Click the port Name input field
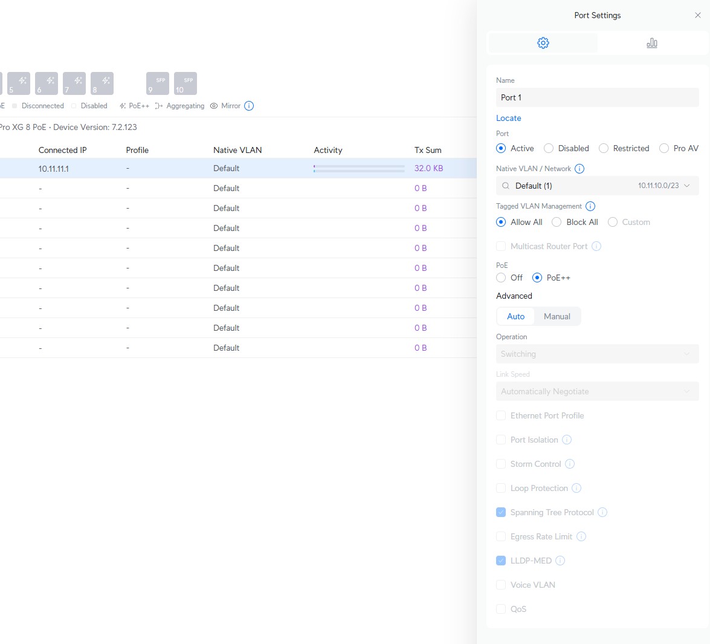The image size is (710, 644). pyautogui.click(x=597, y=97)
